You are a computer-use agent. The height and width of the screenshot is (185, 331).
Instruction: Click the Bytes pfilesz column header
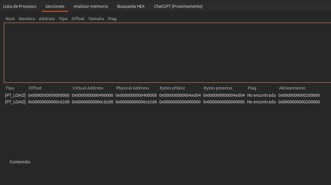pos(172,88)
